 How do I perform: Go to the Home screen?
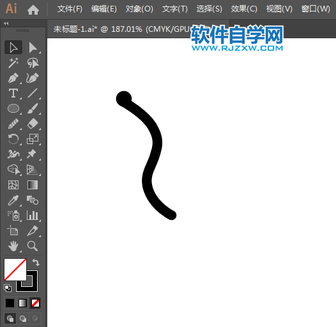33,10
